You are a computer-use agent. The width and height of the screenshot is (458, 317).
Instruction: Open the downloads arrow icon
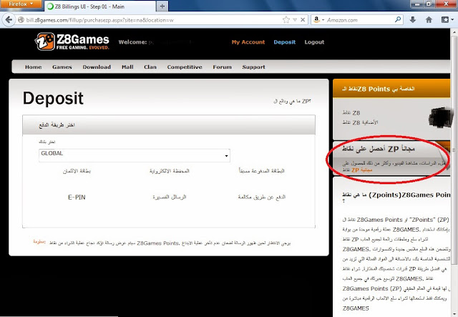[x=412, y=20]
